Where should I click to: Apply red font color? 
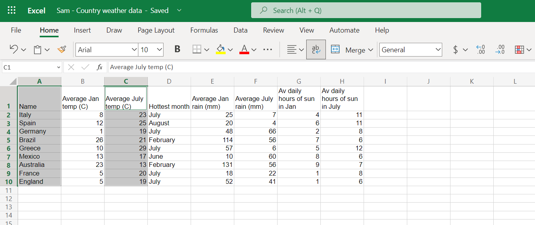(x=244, y=49)
